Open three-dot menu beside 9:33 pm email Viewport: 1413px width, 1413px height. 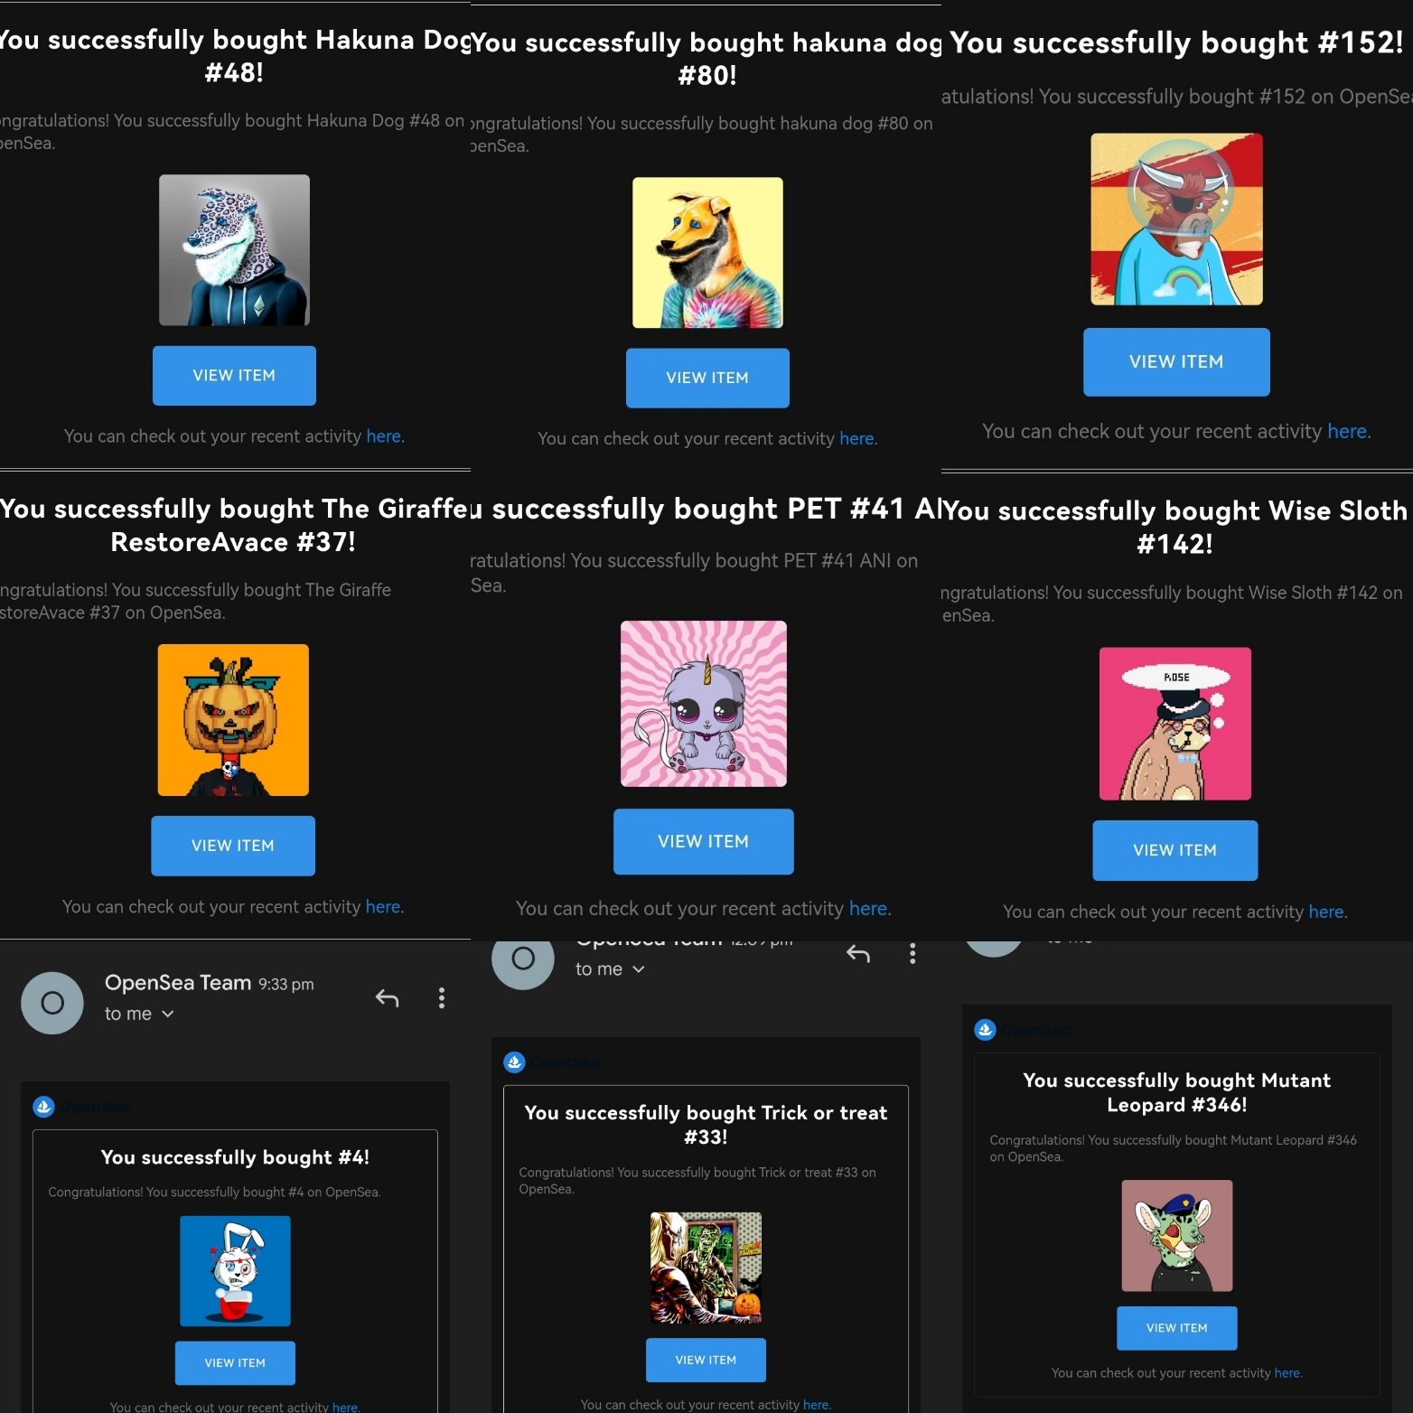coord(441,997)
